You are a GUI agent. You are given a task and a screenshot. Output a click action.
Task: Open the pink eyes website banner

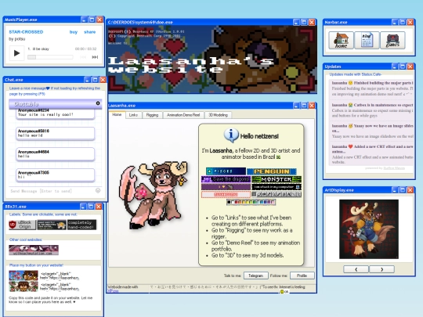[x=34, y=250]
